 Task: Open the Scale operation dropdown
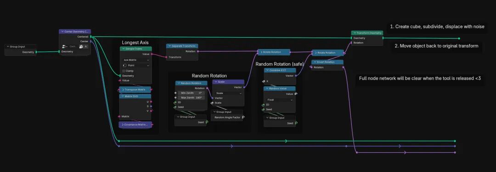pyautogui.click(x=228, y=93)
